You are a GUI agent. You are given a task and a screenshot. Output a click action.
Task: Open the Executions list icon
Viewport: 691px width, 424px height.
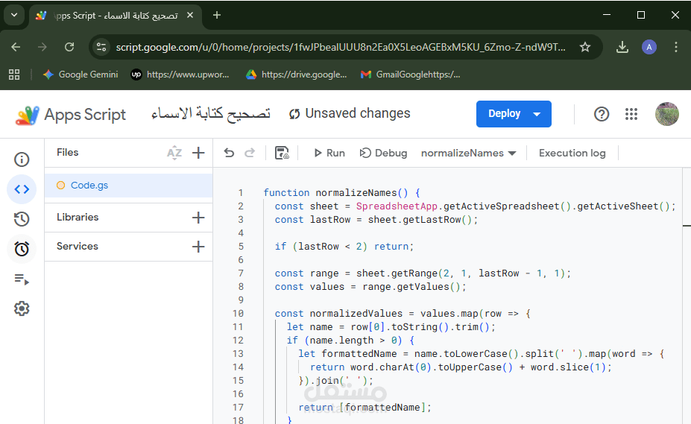point(22,279)
